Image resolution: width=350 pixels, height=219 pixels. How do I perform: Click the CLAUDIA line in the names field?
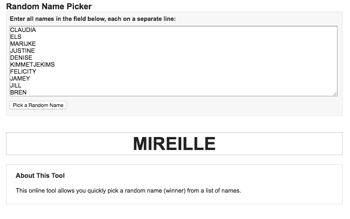pos(23,30)
